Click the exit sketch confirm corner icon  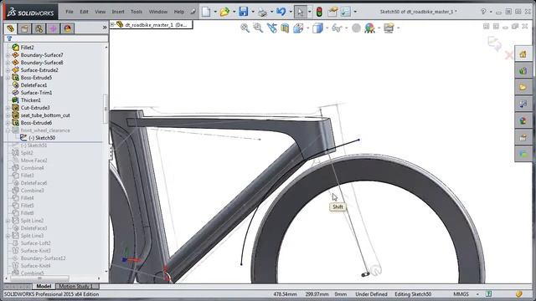coord(494,43)
